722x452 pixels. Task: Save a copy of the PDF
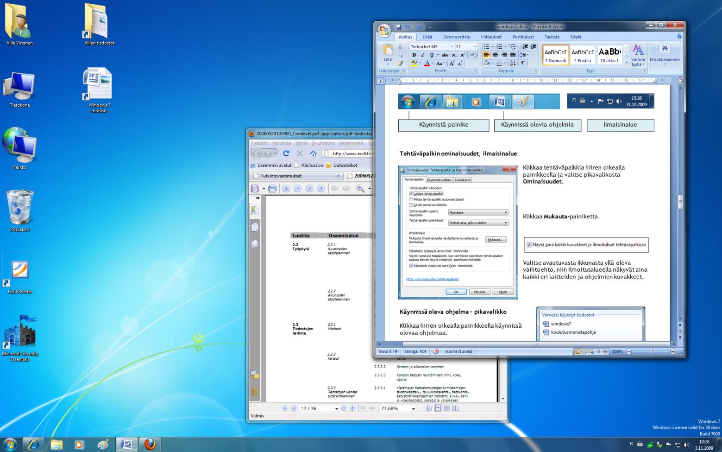(255, 188)
